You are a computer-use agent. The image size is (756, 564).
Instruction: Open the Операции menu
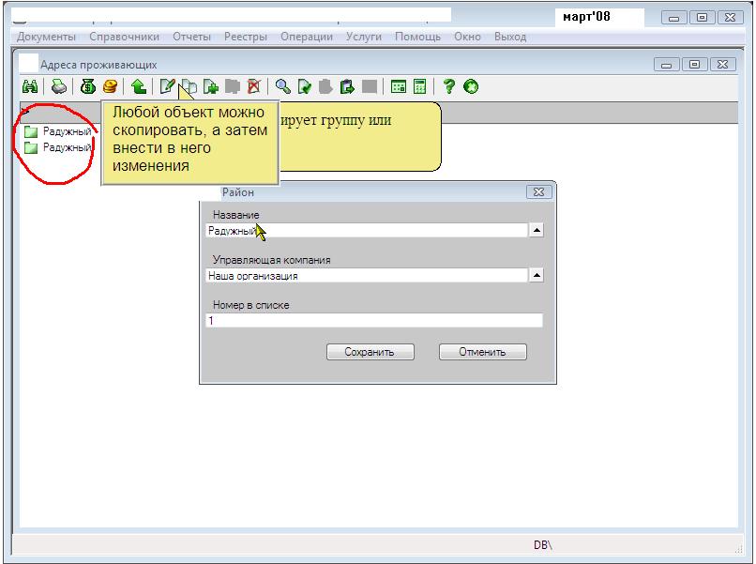click(307, 37)
